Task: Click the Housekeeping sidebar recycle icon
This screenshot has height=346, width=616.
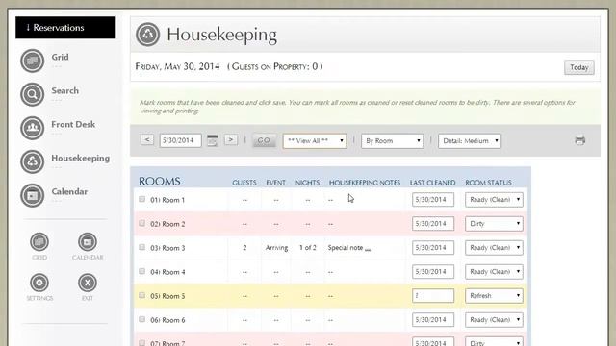Action: [32, 161]
